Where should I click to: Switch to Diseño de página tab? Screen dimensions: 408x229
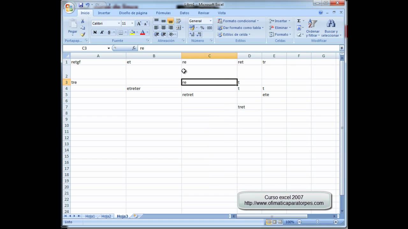(133, 13)
